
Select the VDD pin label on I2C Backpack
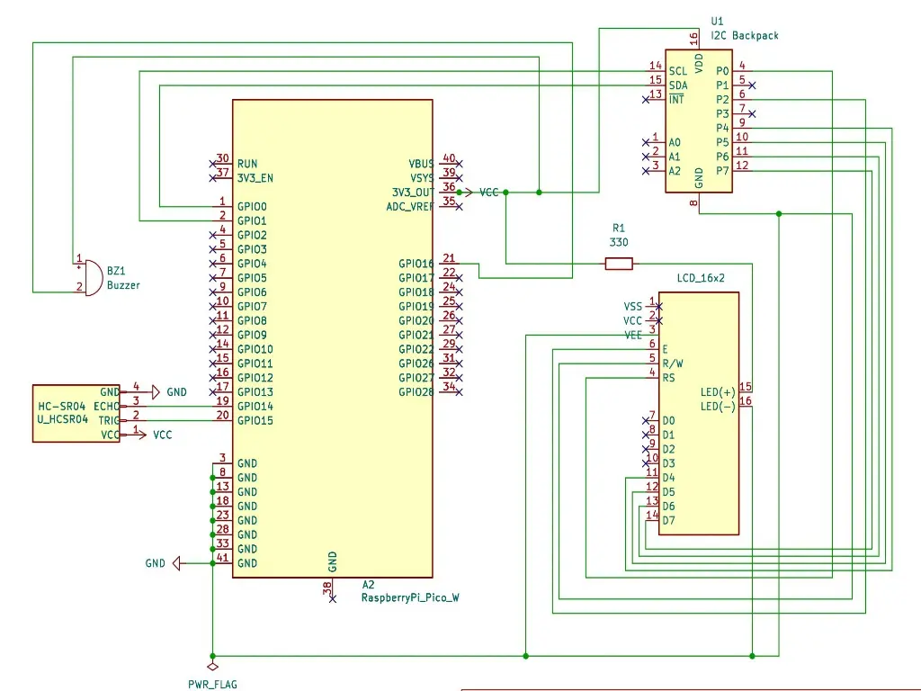[x=699, y=64]
